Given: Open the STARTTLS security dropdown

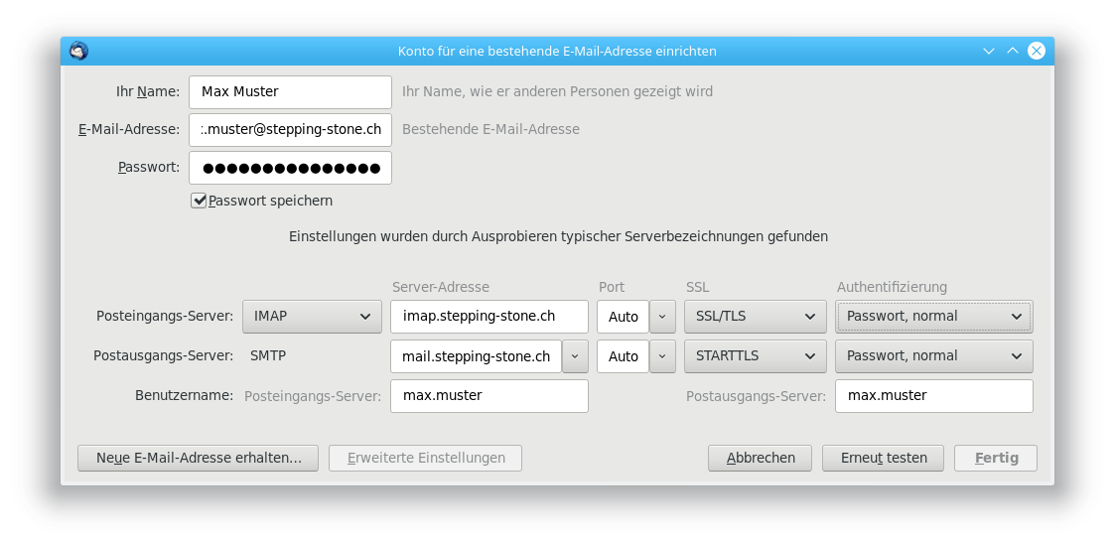Looking at the screenshot, I should click(x=755, y=356).
